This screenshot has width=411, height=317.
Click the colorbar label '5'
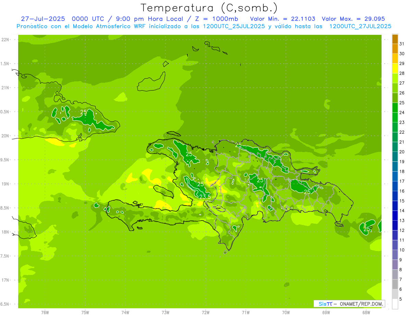(x=401, y=299)
